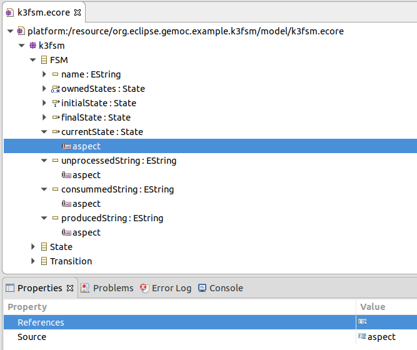
Task: Click the Error Log tab icon
Action: 144,288
